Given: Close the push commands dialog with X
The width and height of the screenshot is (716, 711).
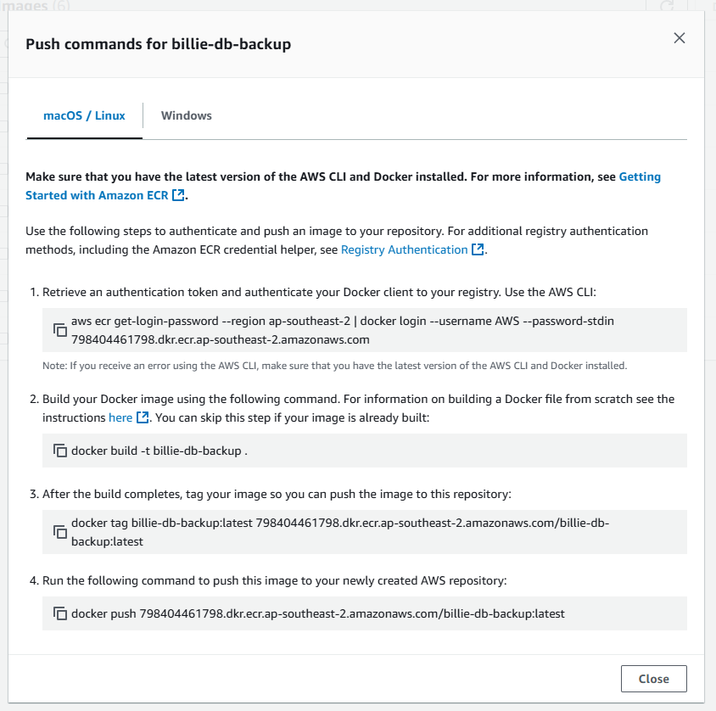Looking at the screenshot, I should click(680, 38).
